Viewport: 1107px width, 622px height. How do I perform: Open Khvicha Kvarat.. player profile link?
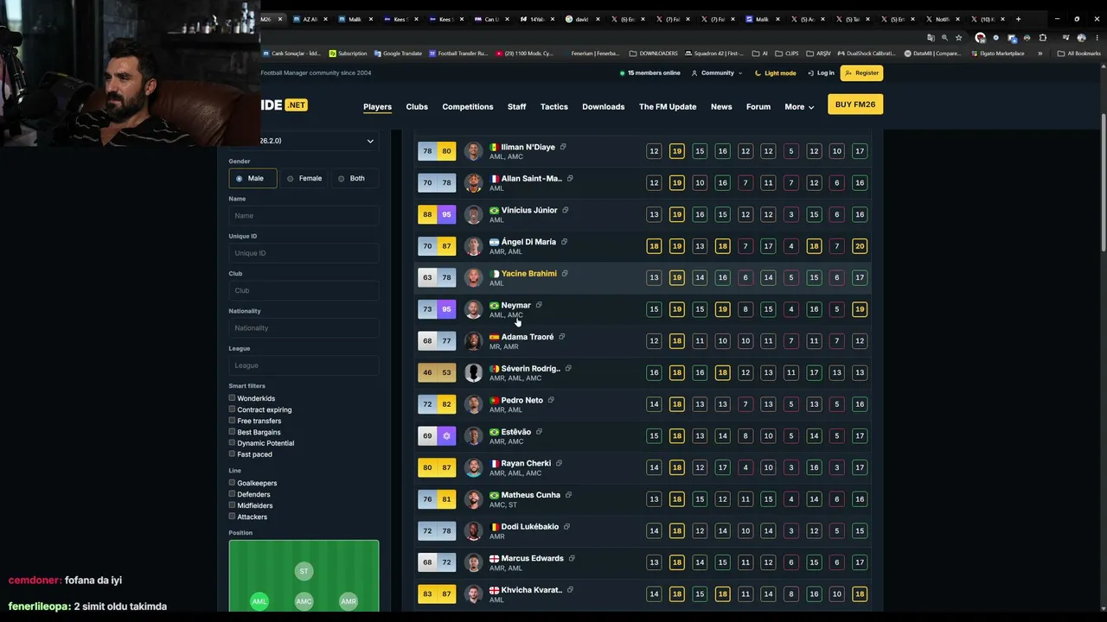[x=531, y=590]
